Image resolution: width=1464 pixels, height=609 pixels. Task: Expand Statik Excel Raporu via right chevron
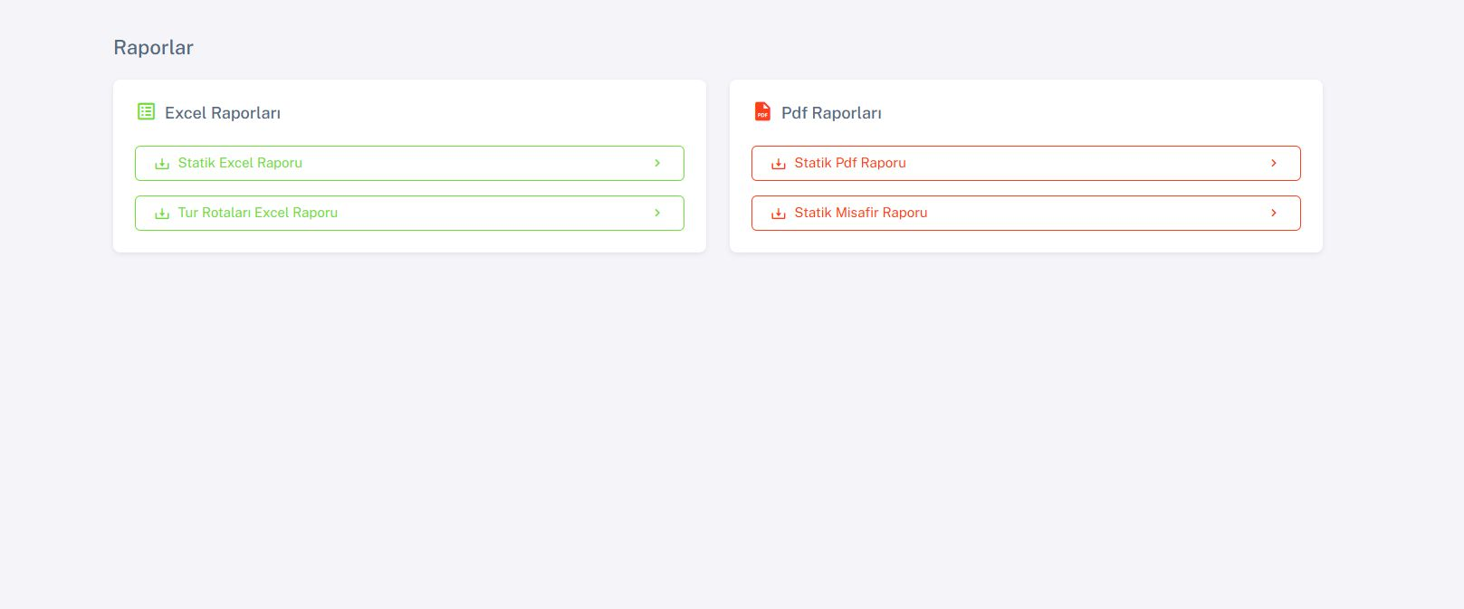coord(657,163)
